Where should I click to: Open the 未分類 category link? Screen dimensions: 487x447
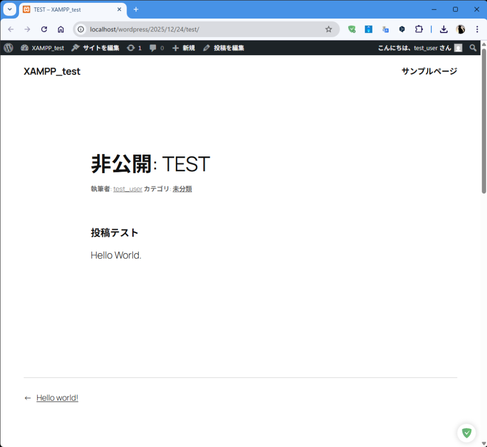click(182, 189)
